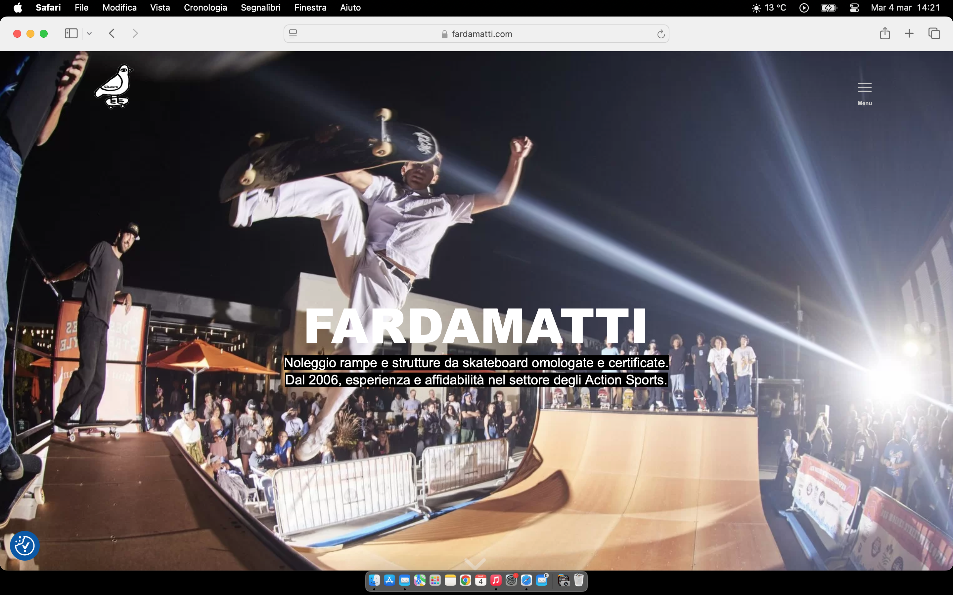Image resolution: width=953 pixels, height=595 pixels.
Task: Show the tab overview
Action: coord(934,33)
